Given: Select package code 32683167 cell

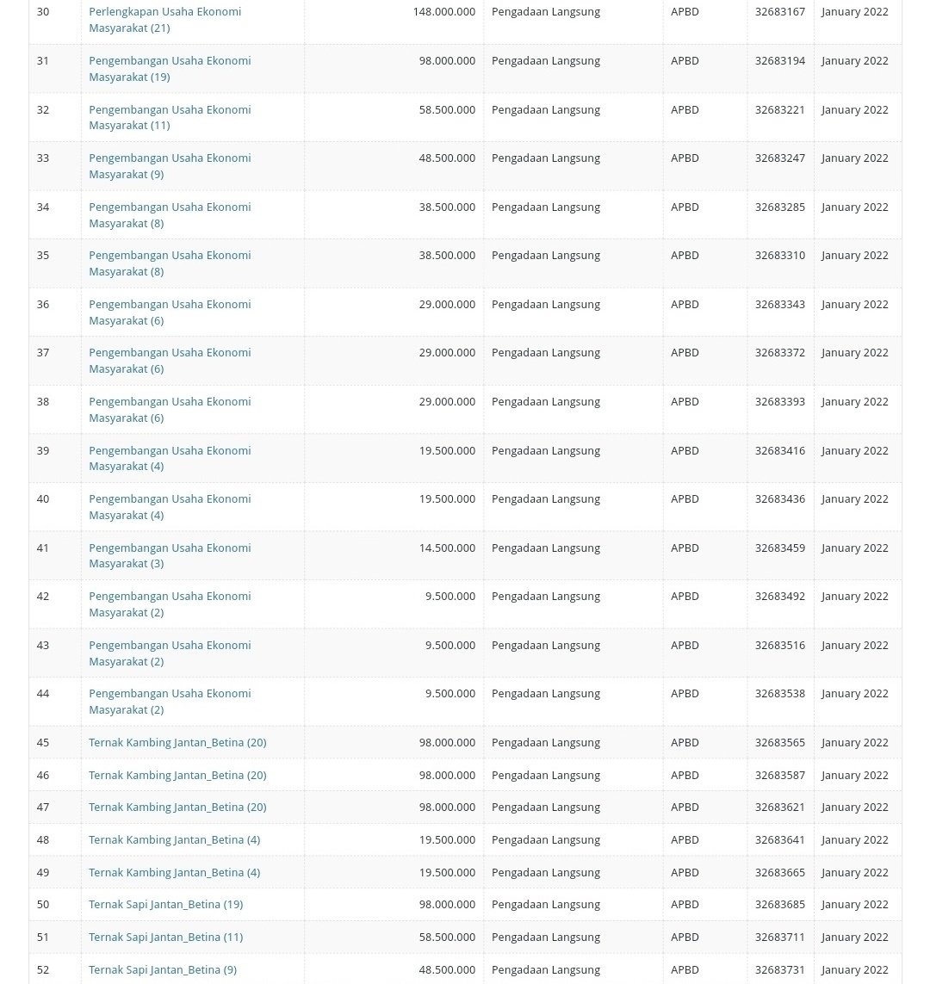Looking at the screenshot, I should (x=779, y=12).
